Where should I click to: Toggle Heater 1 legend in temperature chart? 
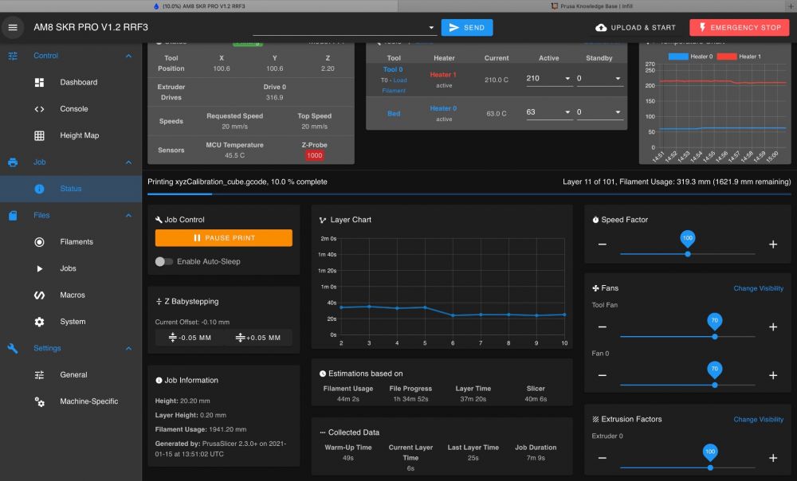coord(739,57)
